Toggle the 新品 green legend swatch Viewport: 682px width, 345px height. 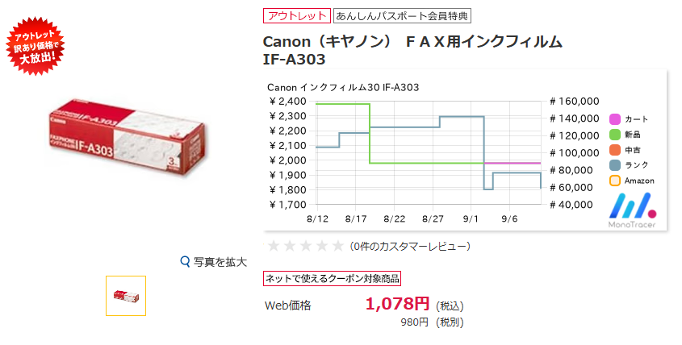click(614, 135)
